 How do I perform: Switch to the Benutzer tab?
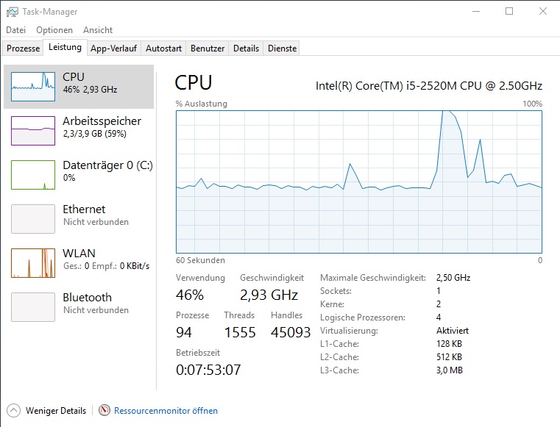(x=208, y=49)
